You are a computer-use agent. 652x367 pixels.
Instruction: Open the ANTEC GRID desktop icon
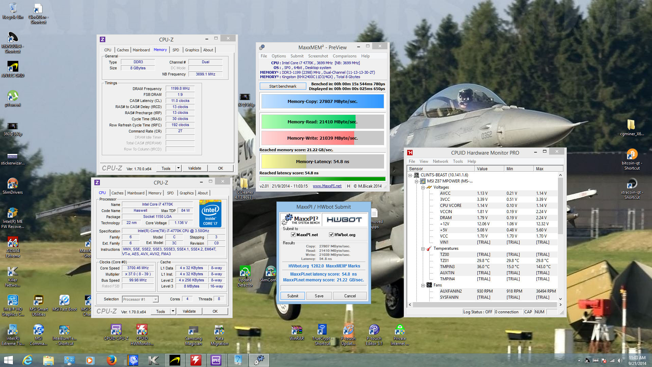tap(13, 69)
